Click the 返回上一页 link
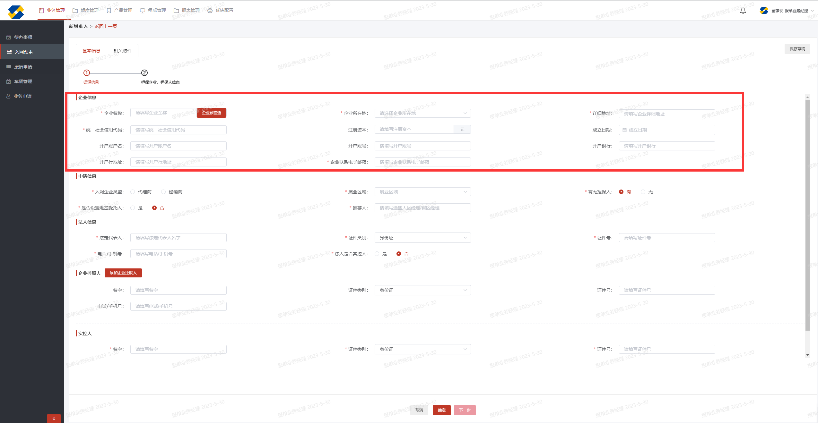 [106, 26]
